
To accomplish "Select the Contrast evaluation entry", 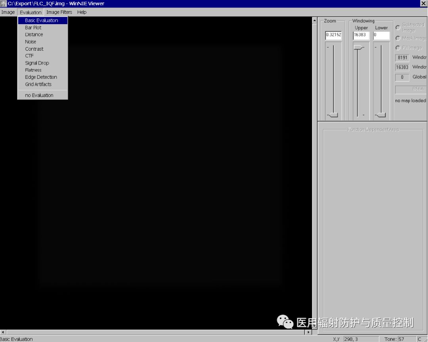I will 42,49.
